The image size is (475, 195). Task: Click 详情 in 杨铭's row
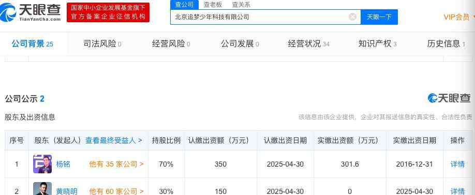[x=457, y=164]
